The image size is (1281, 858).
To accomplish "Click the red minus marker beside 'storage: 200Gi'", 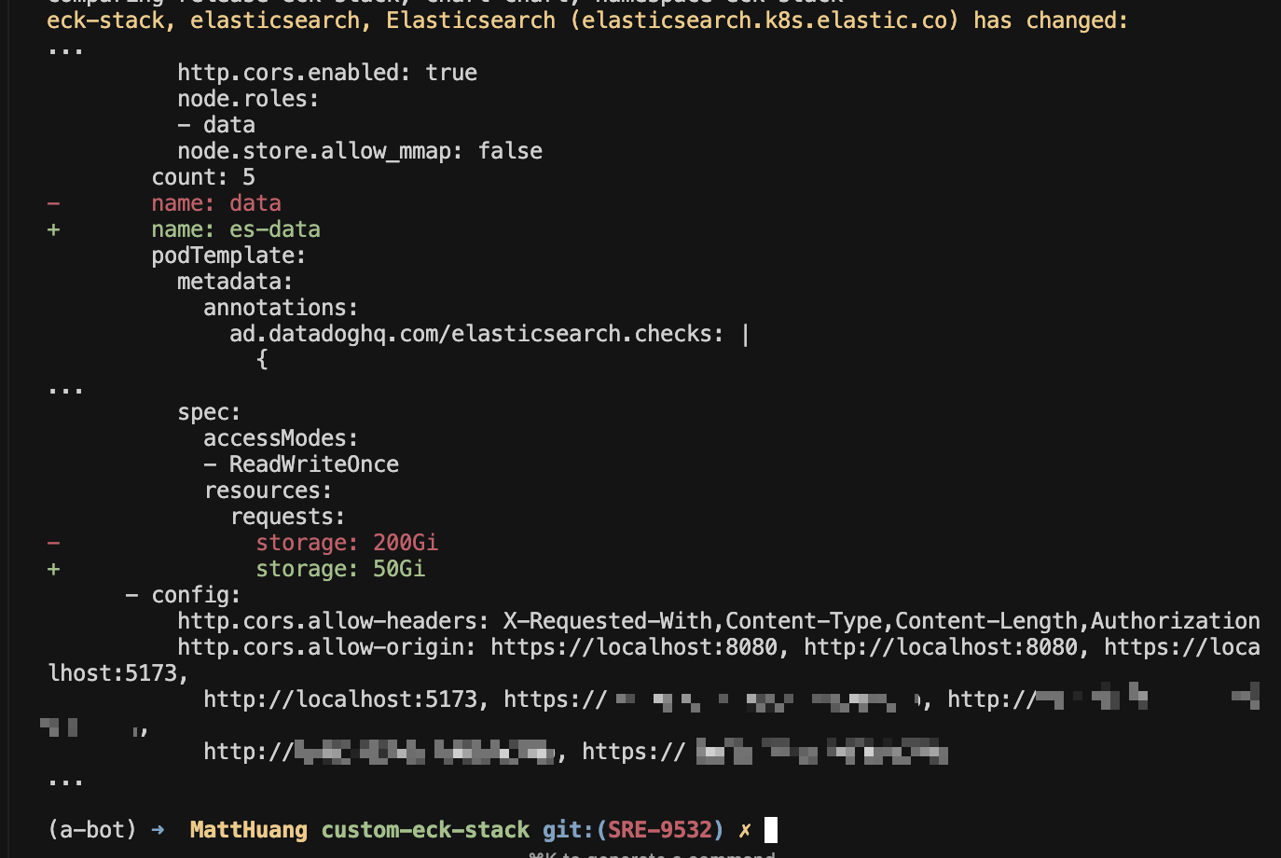I will (54, 543).
